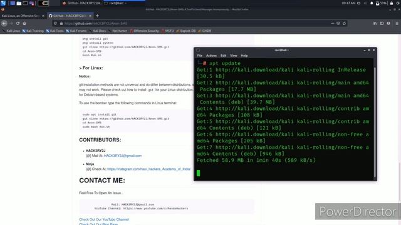This screenshot has height=225, width=401.
Task: Open the terminal Actions menu
Action: tap(211, 56)
